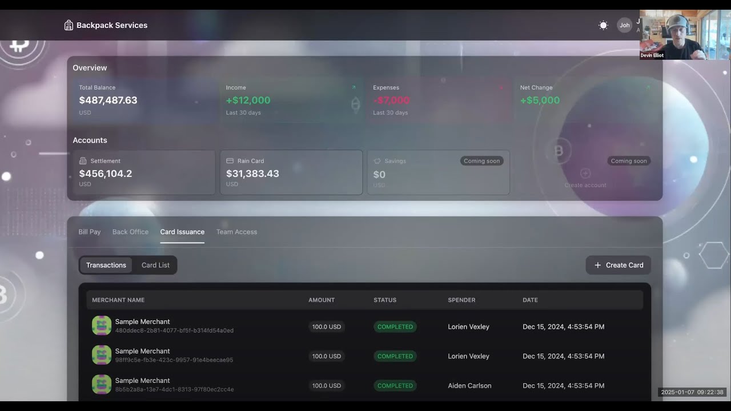
Task: Click the Rain Card credit card icon
Action: point(230,161)
